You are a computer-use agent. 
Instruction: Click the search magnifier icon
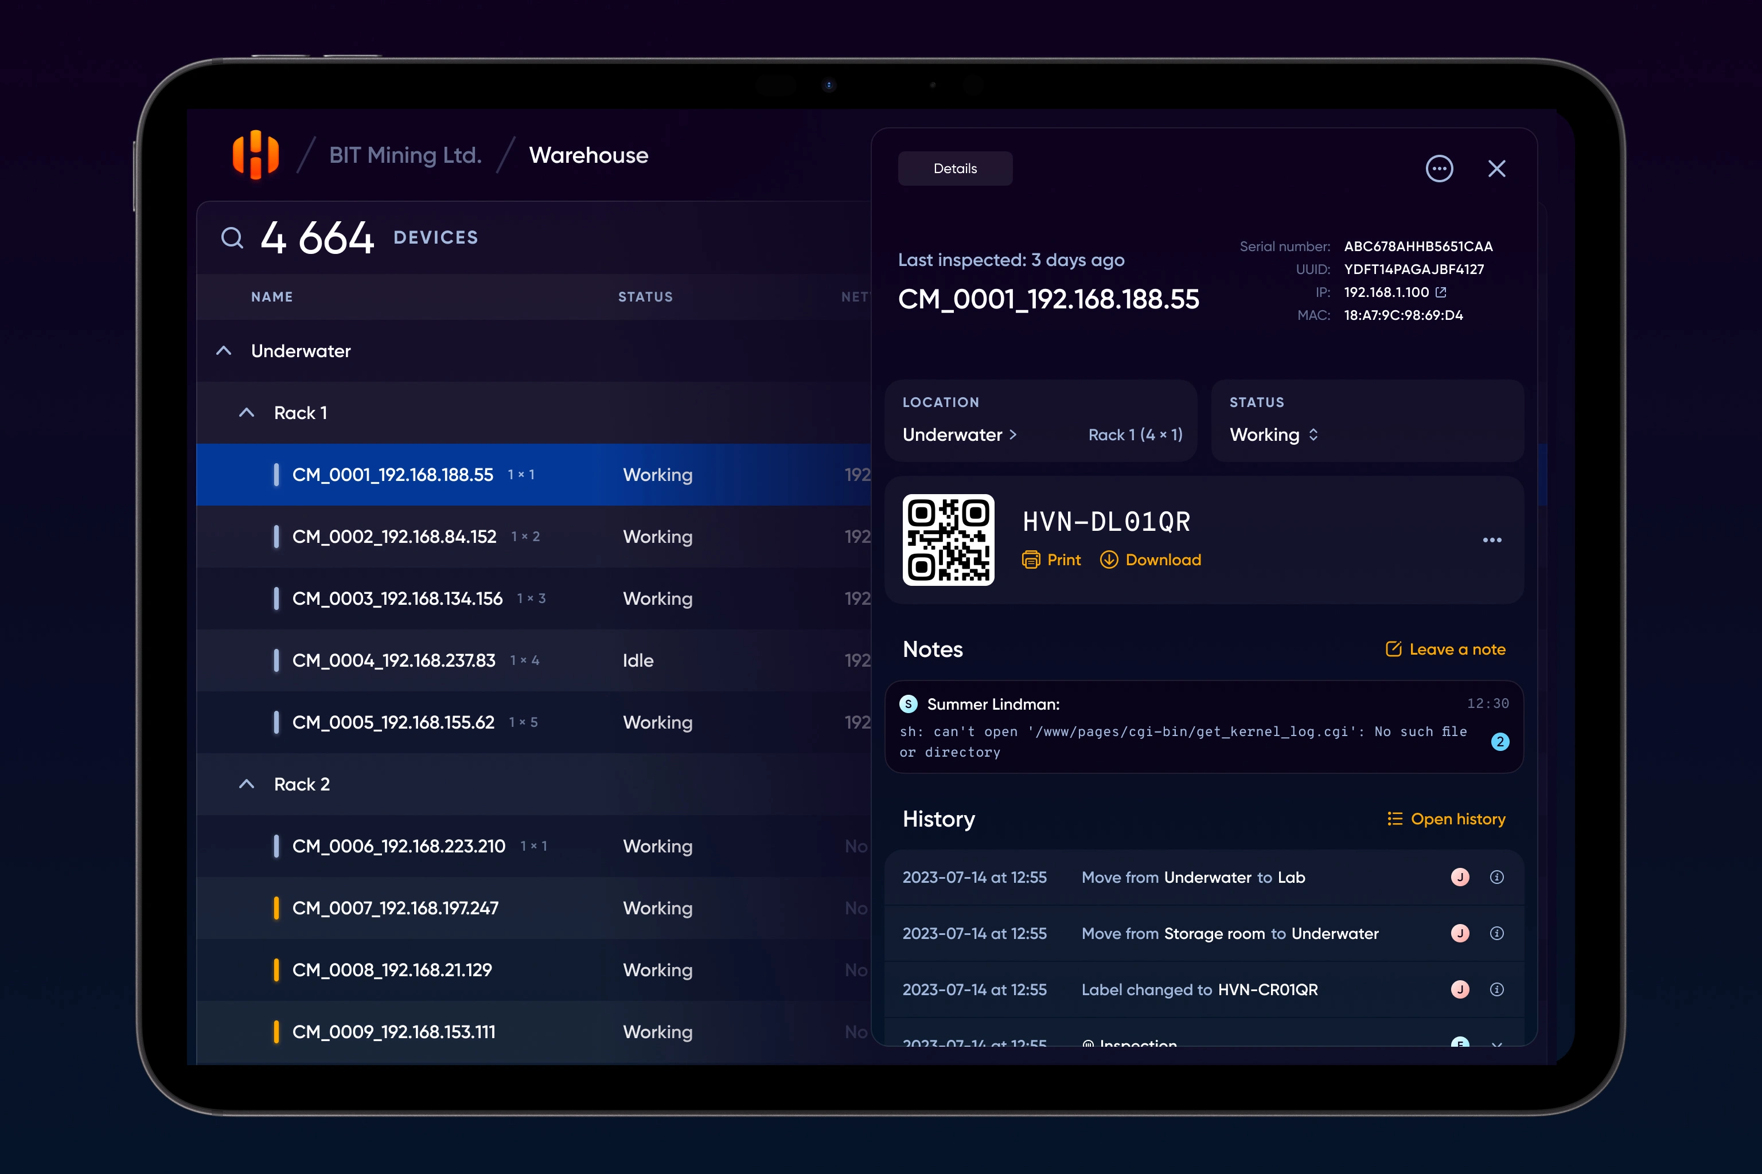pyautogui.click(x=232, y=238)
